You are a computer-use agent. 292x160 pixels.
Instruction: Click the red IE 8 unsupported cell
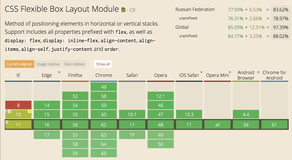(x=18, y=105)
